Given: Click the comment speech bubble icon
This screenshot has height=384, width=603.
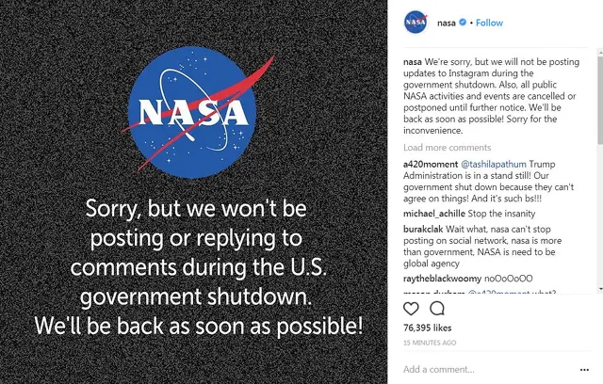Looking at the screenshot, I should pyautogui.click(x=437, y=308).
